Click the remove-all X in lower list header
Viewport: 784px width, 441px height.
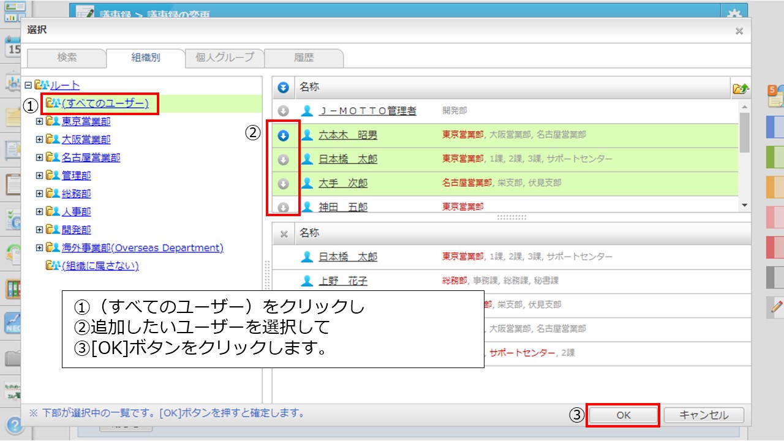coord(284,233)
